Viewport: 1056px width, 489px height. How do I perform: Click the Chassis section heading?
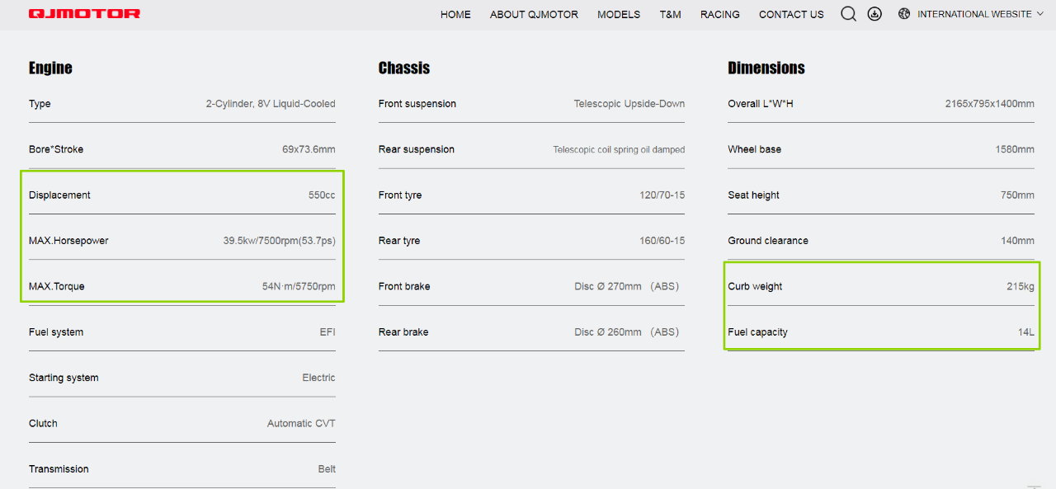(404, 68)
